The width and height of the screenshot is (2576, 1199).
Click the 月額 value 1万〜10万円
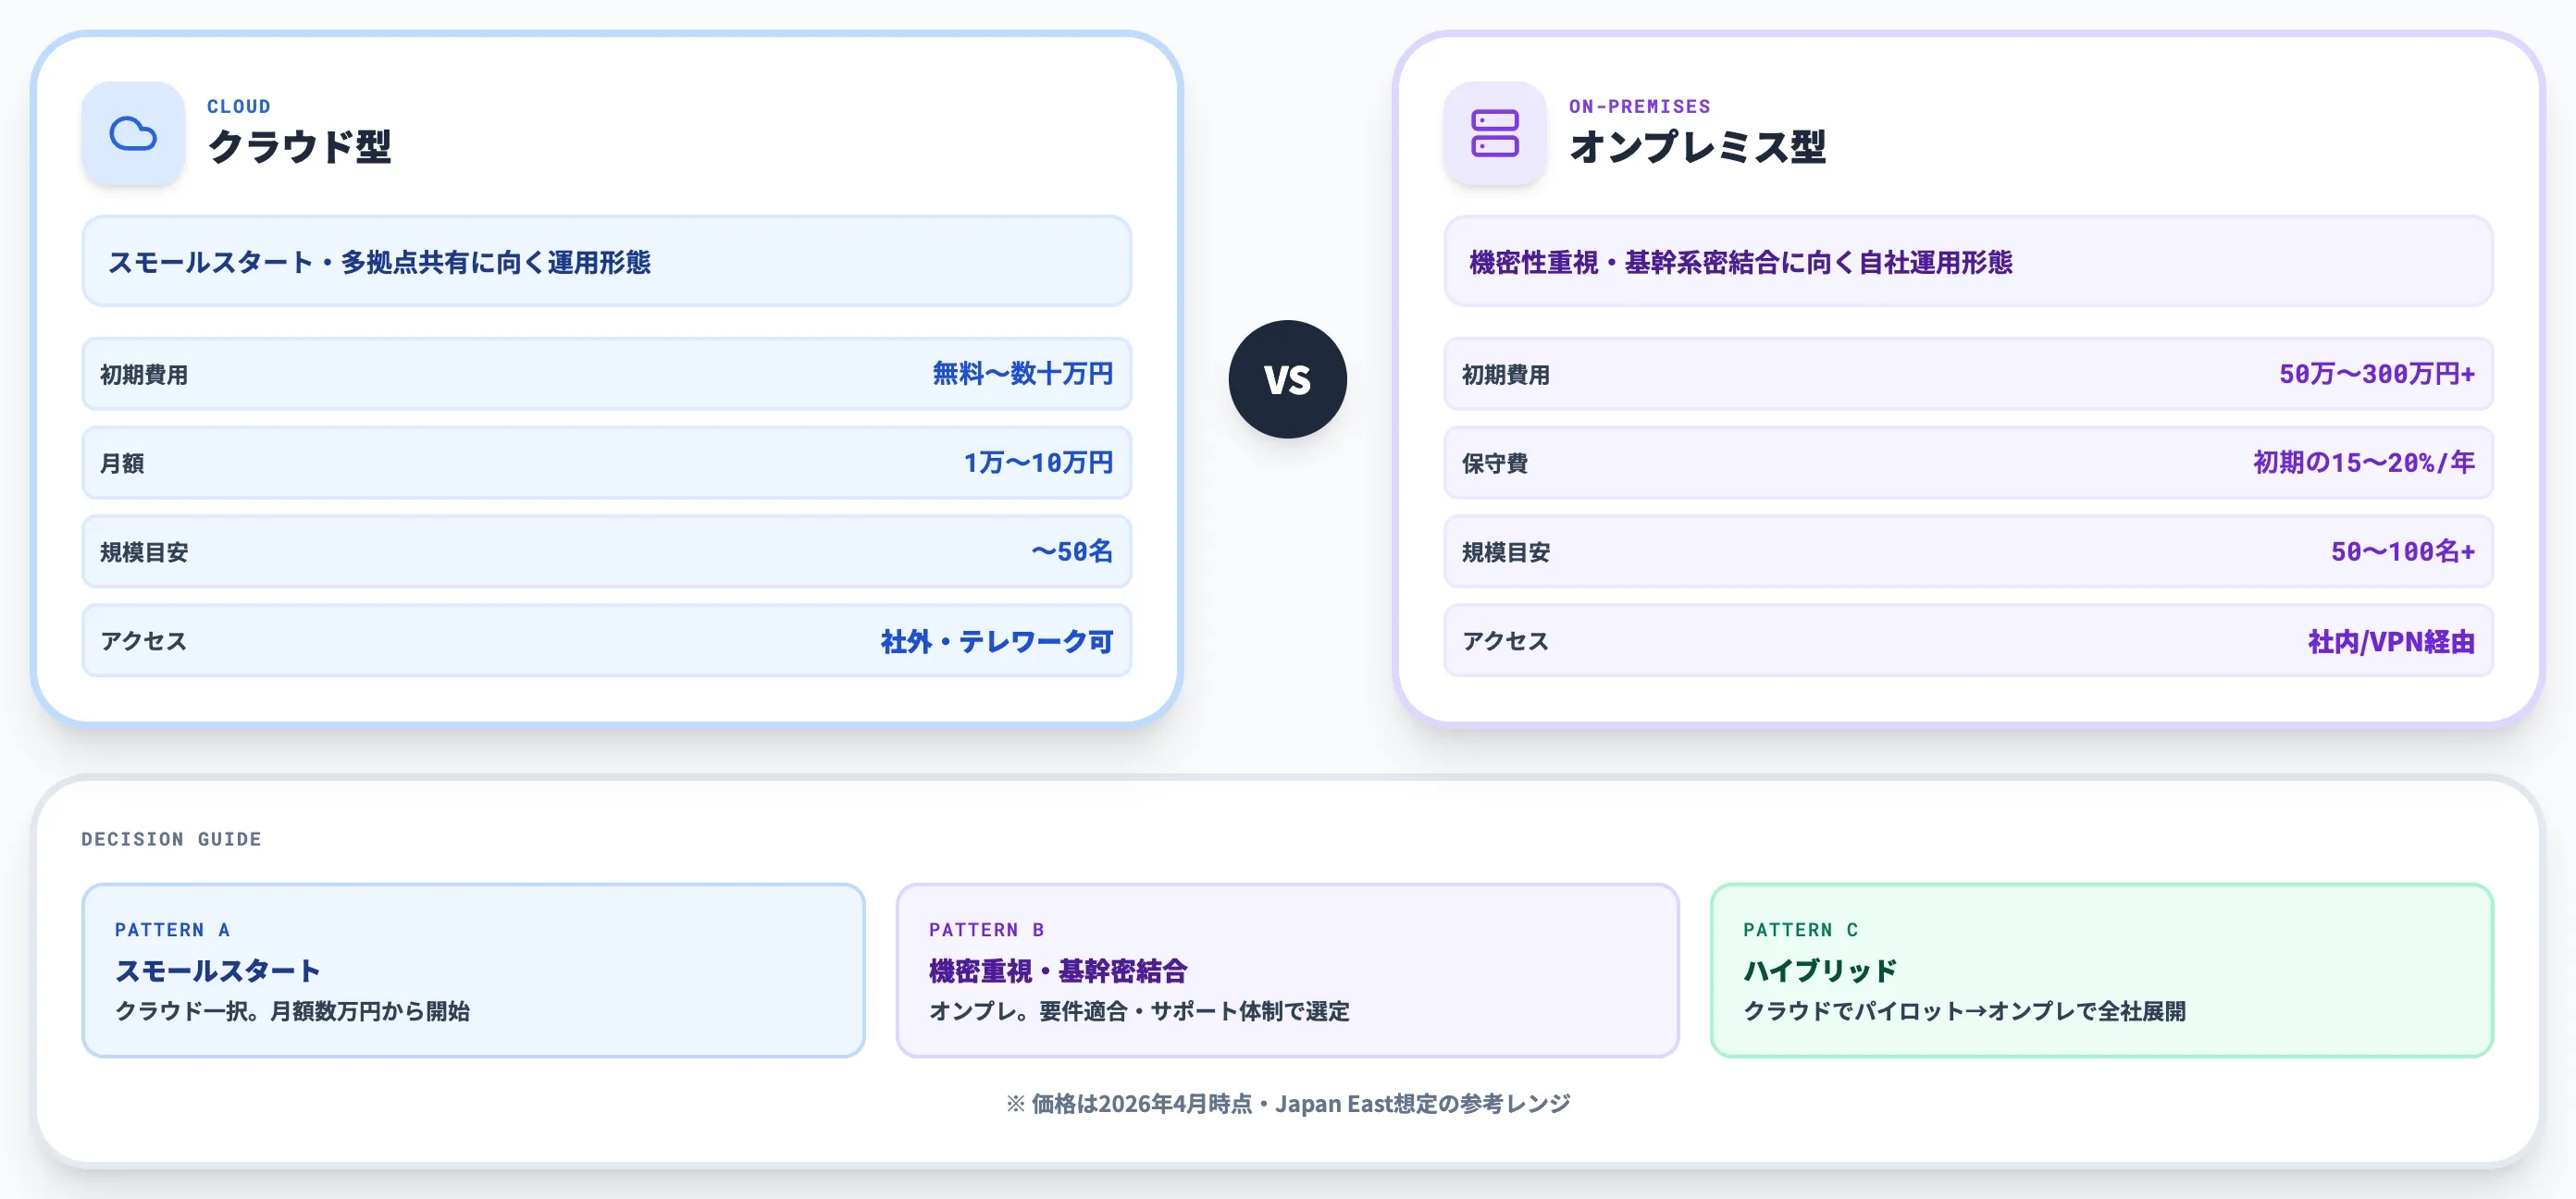(x=1038, y=463)
